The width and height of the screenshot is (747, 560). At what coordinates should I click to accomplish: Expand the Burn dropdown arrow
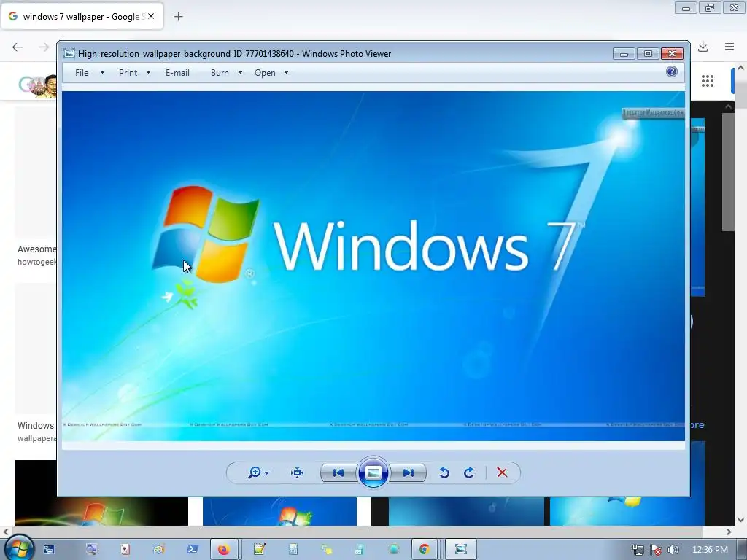[240, 72]
